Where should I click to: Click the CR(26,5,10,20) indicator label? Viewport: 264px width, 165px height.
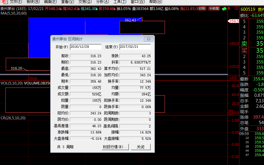click(x=13, y=118)
